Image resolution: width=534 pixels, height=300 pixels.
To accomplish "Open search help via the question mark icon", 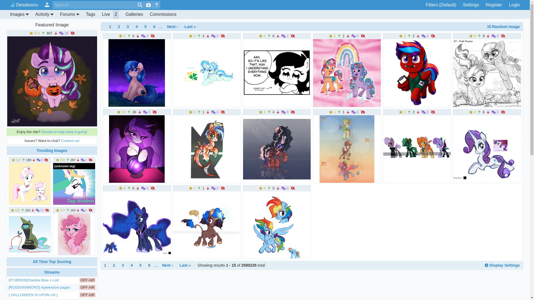I will 157,5.
